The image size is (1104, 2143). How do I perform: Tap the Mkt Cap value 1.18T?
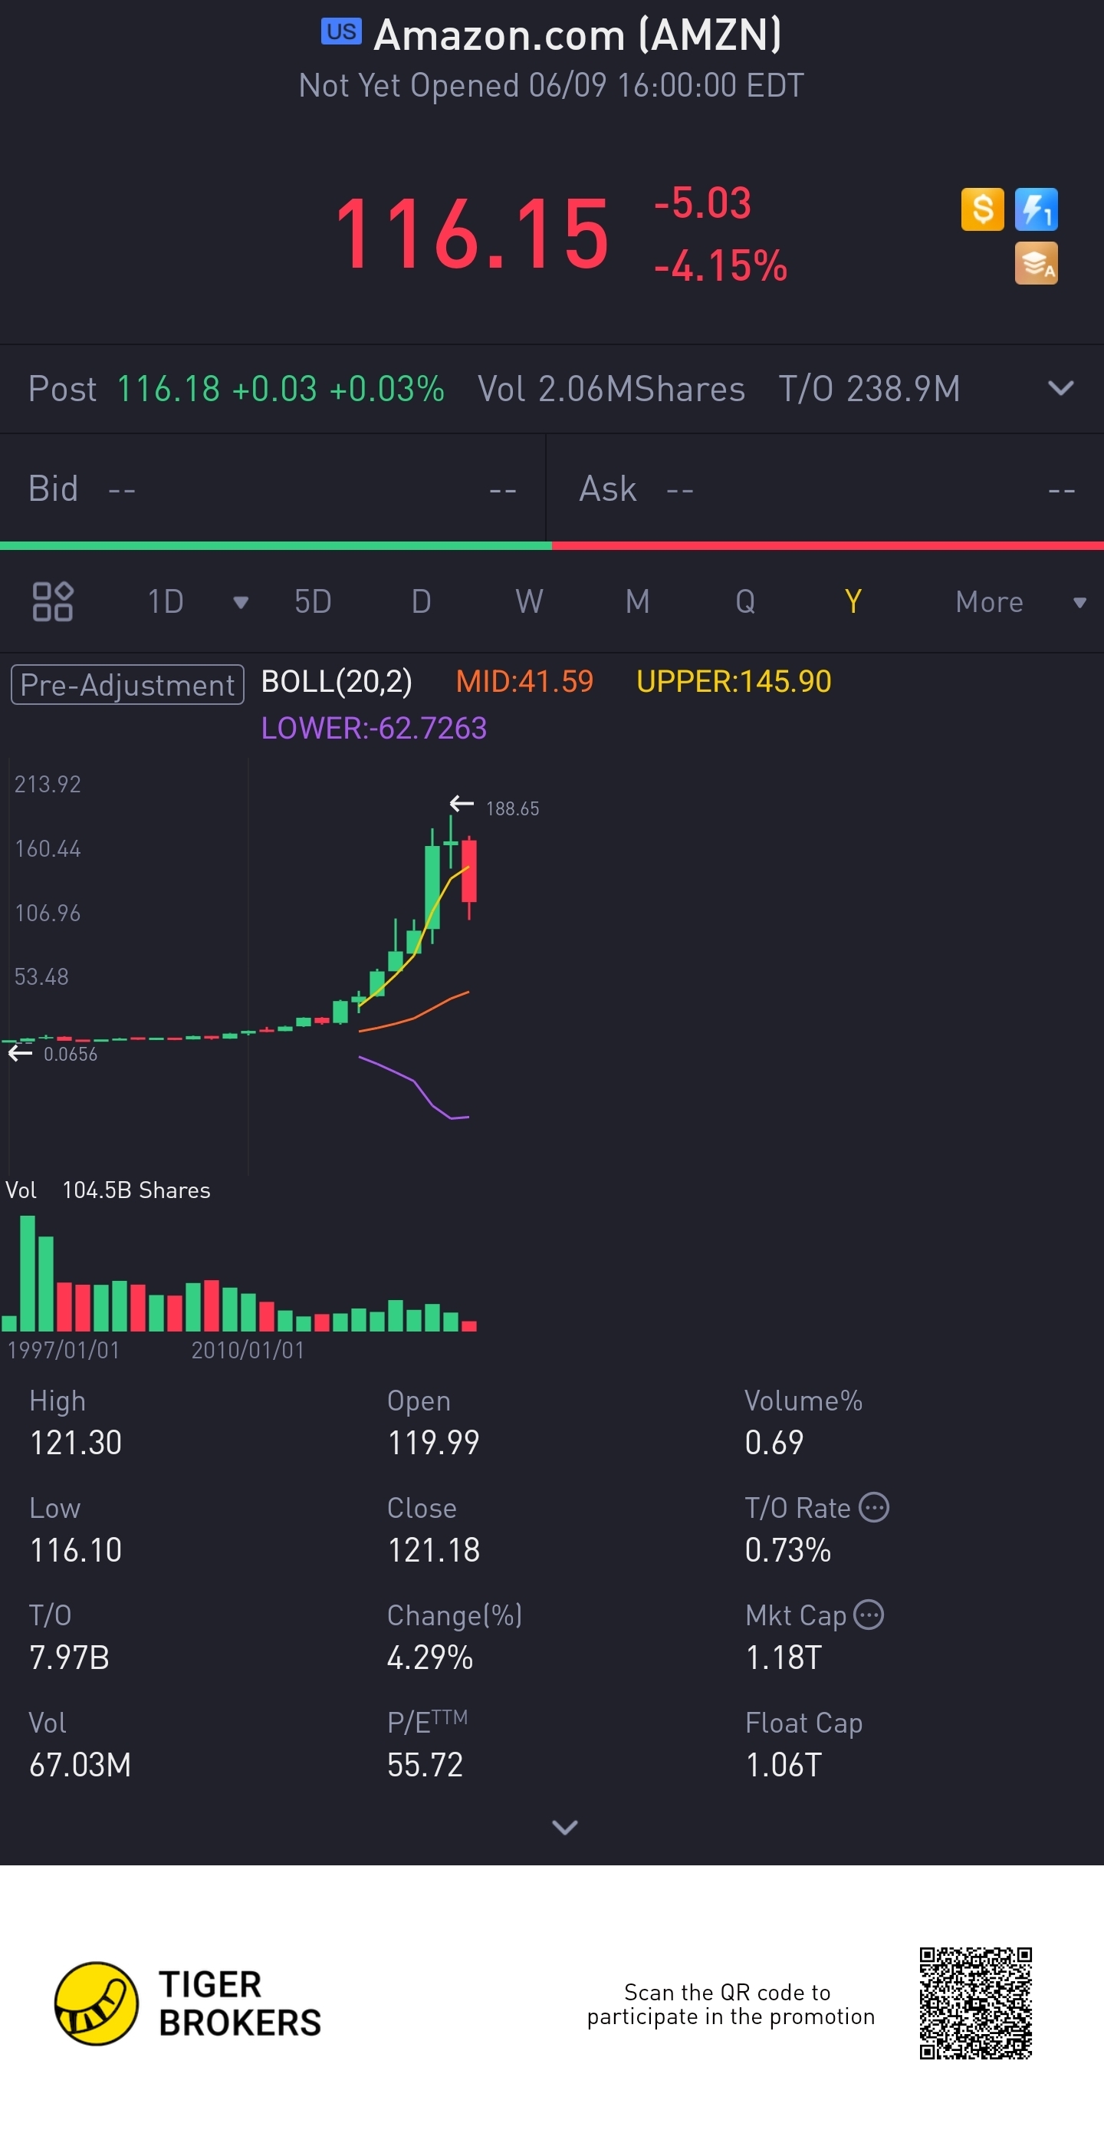pyautogui.click(x=783, y=1657)
